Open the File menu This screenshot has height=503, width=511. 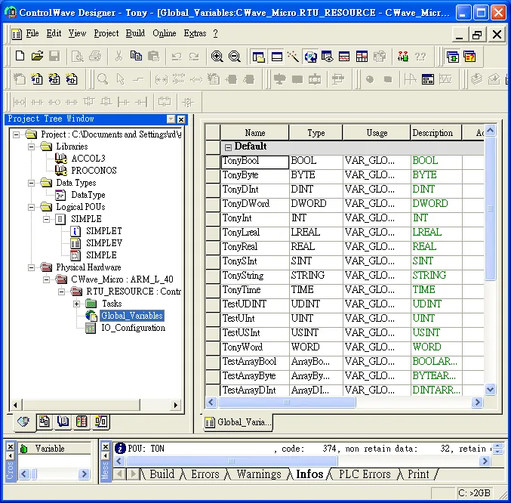(32, 33)
